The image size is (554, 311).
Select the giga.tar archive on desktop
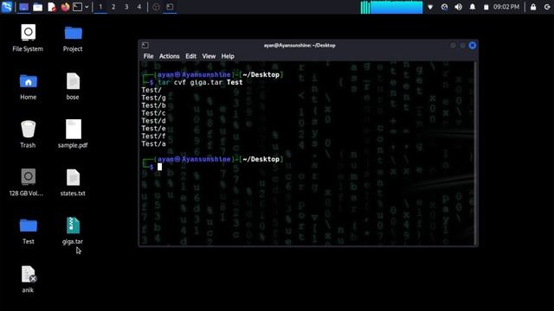(x=73, y=231)
